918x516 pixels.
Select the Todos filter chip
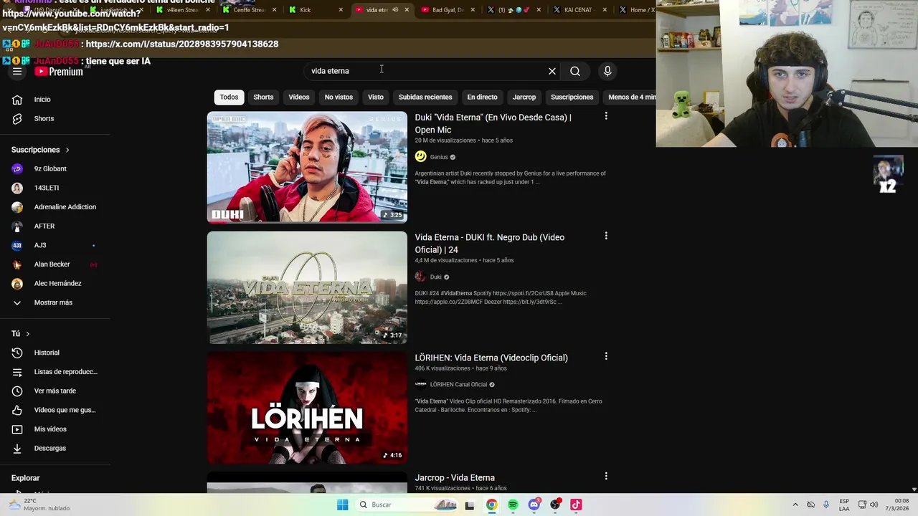(229, 97)
